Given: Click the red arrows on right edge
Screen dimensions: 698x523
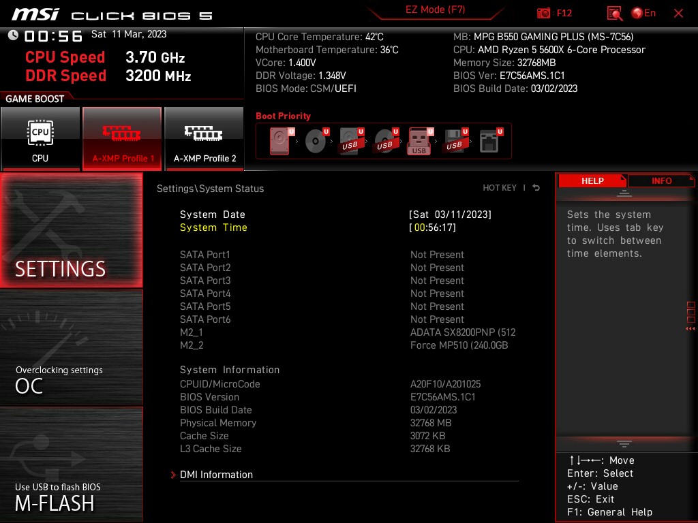Looking at the screenshot, I should pos(690,329).
